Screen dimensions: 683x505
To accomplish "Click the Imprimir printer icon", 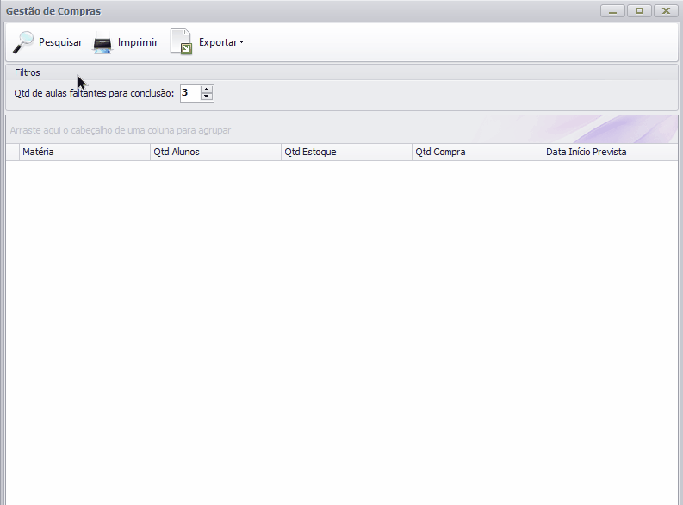I will (103, 42).
